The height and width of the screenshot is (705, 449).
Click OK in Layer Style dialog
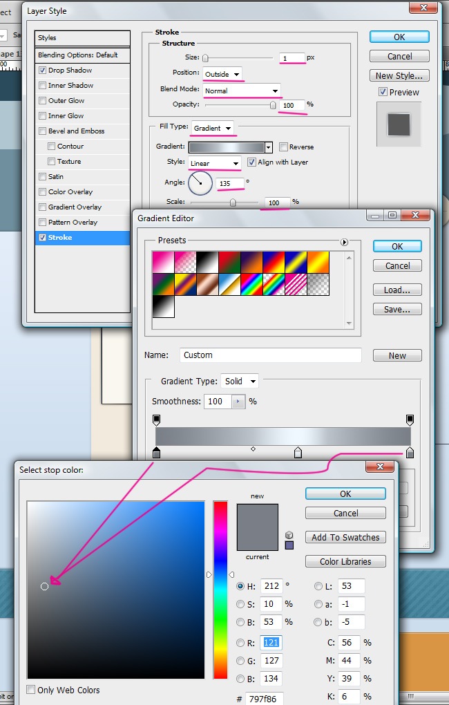click(399, 37)
